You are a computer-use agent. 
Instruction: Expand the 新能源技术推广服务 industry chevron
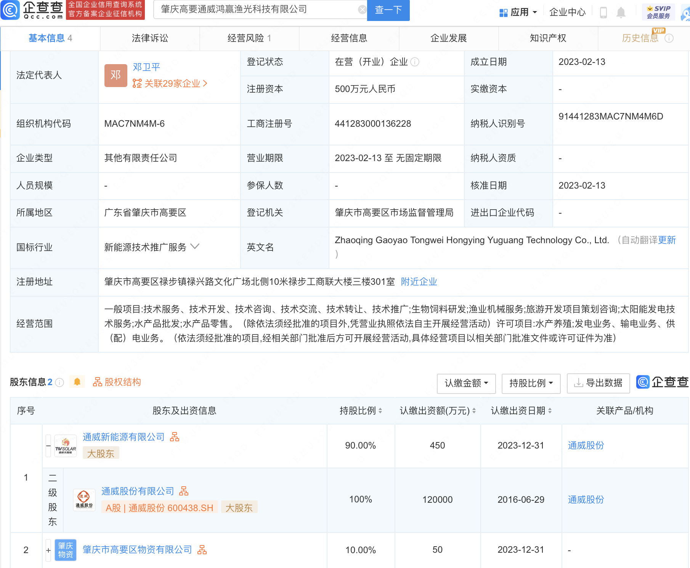195,247
